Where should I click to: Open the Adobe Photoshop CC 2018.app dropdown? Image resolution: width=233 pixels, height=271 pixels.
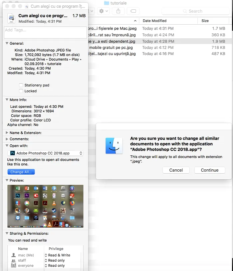(45, 153)
